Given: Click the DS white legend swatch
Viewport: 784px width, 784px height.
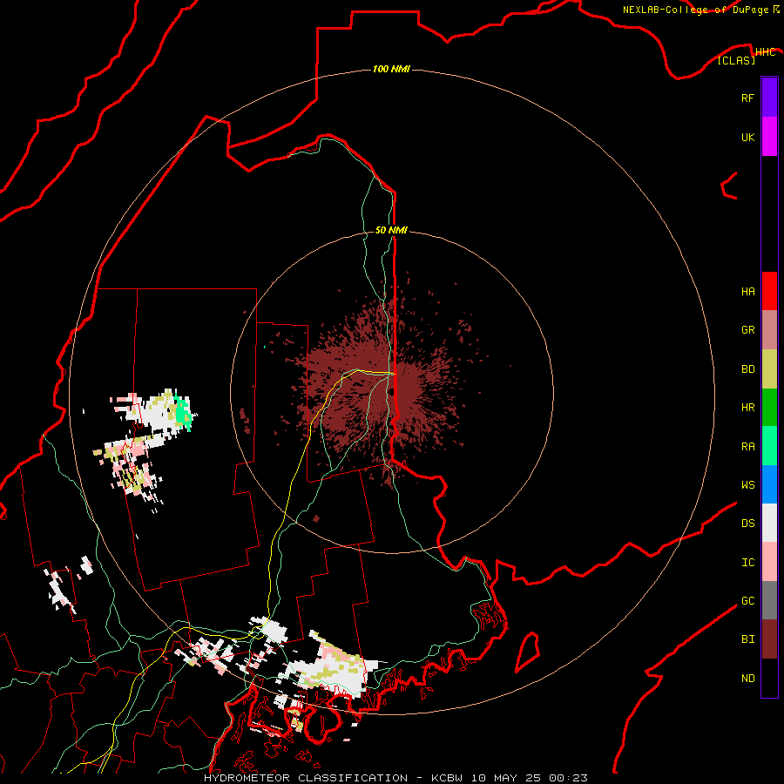Looking at the screenshot, I should pos(769,523).
